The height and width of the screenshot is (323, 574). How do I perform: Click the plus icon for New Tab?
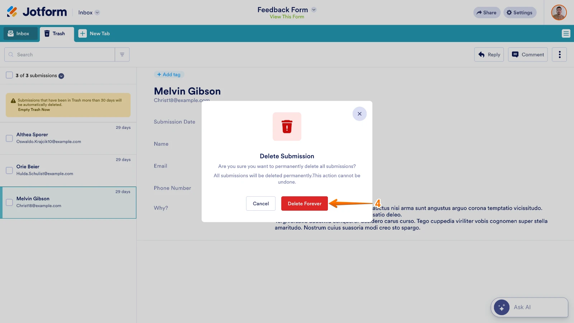coord(83,33)
